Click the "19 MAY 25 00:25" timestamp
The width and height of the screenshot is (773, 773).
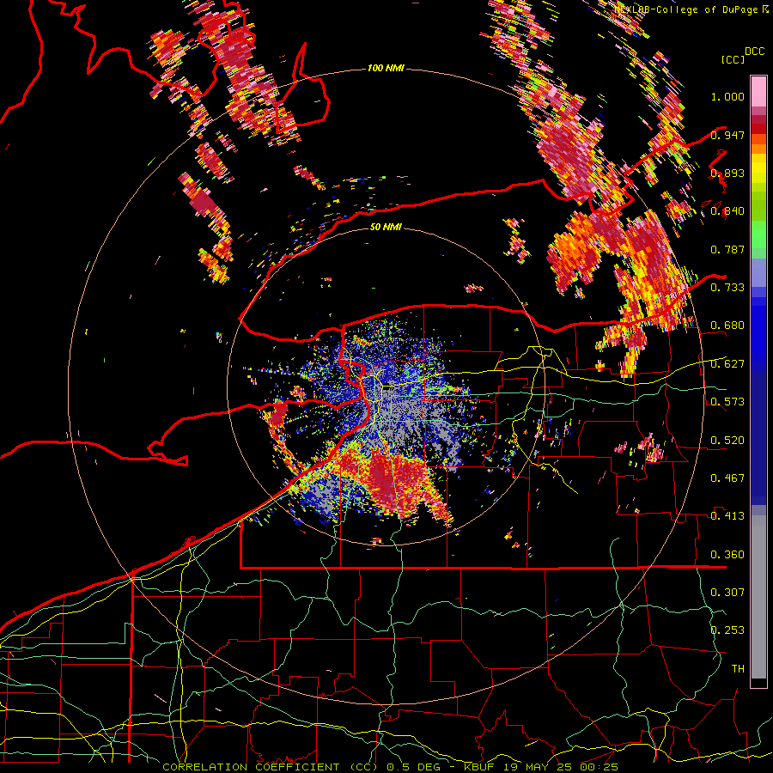coord(562,767)
